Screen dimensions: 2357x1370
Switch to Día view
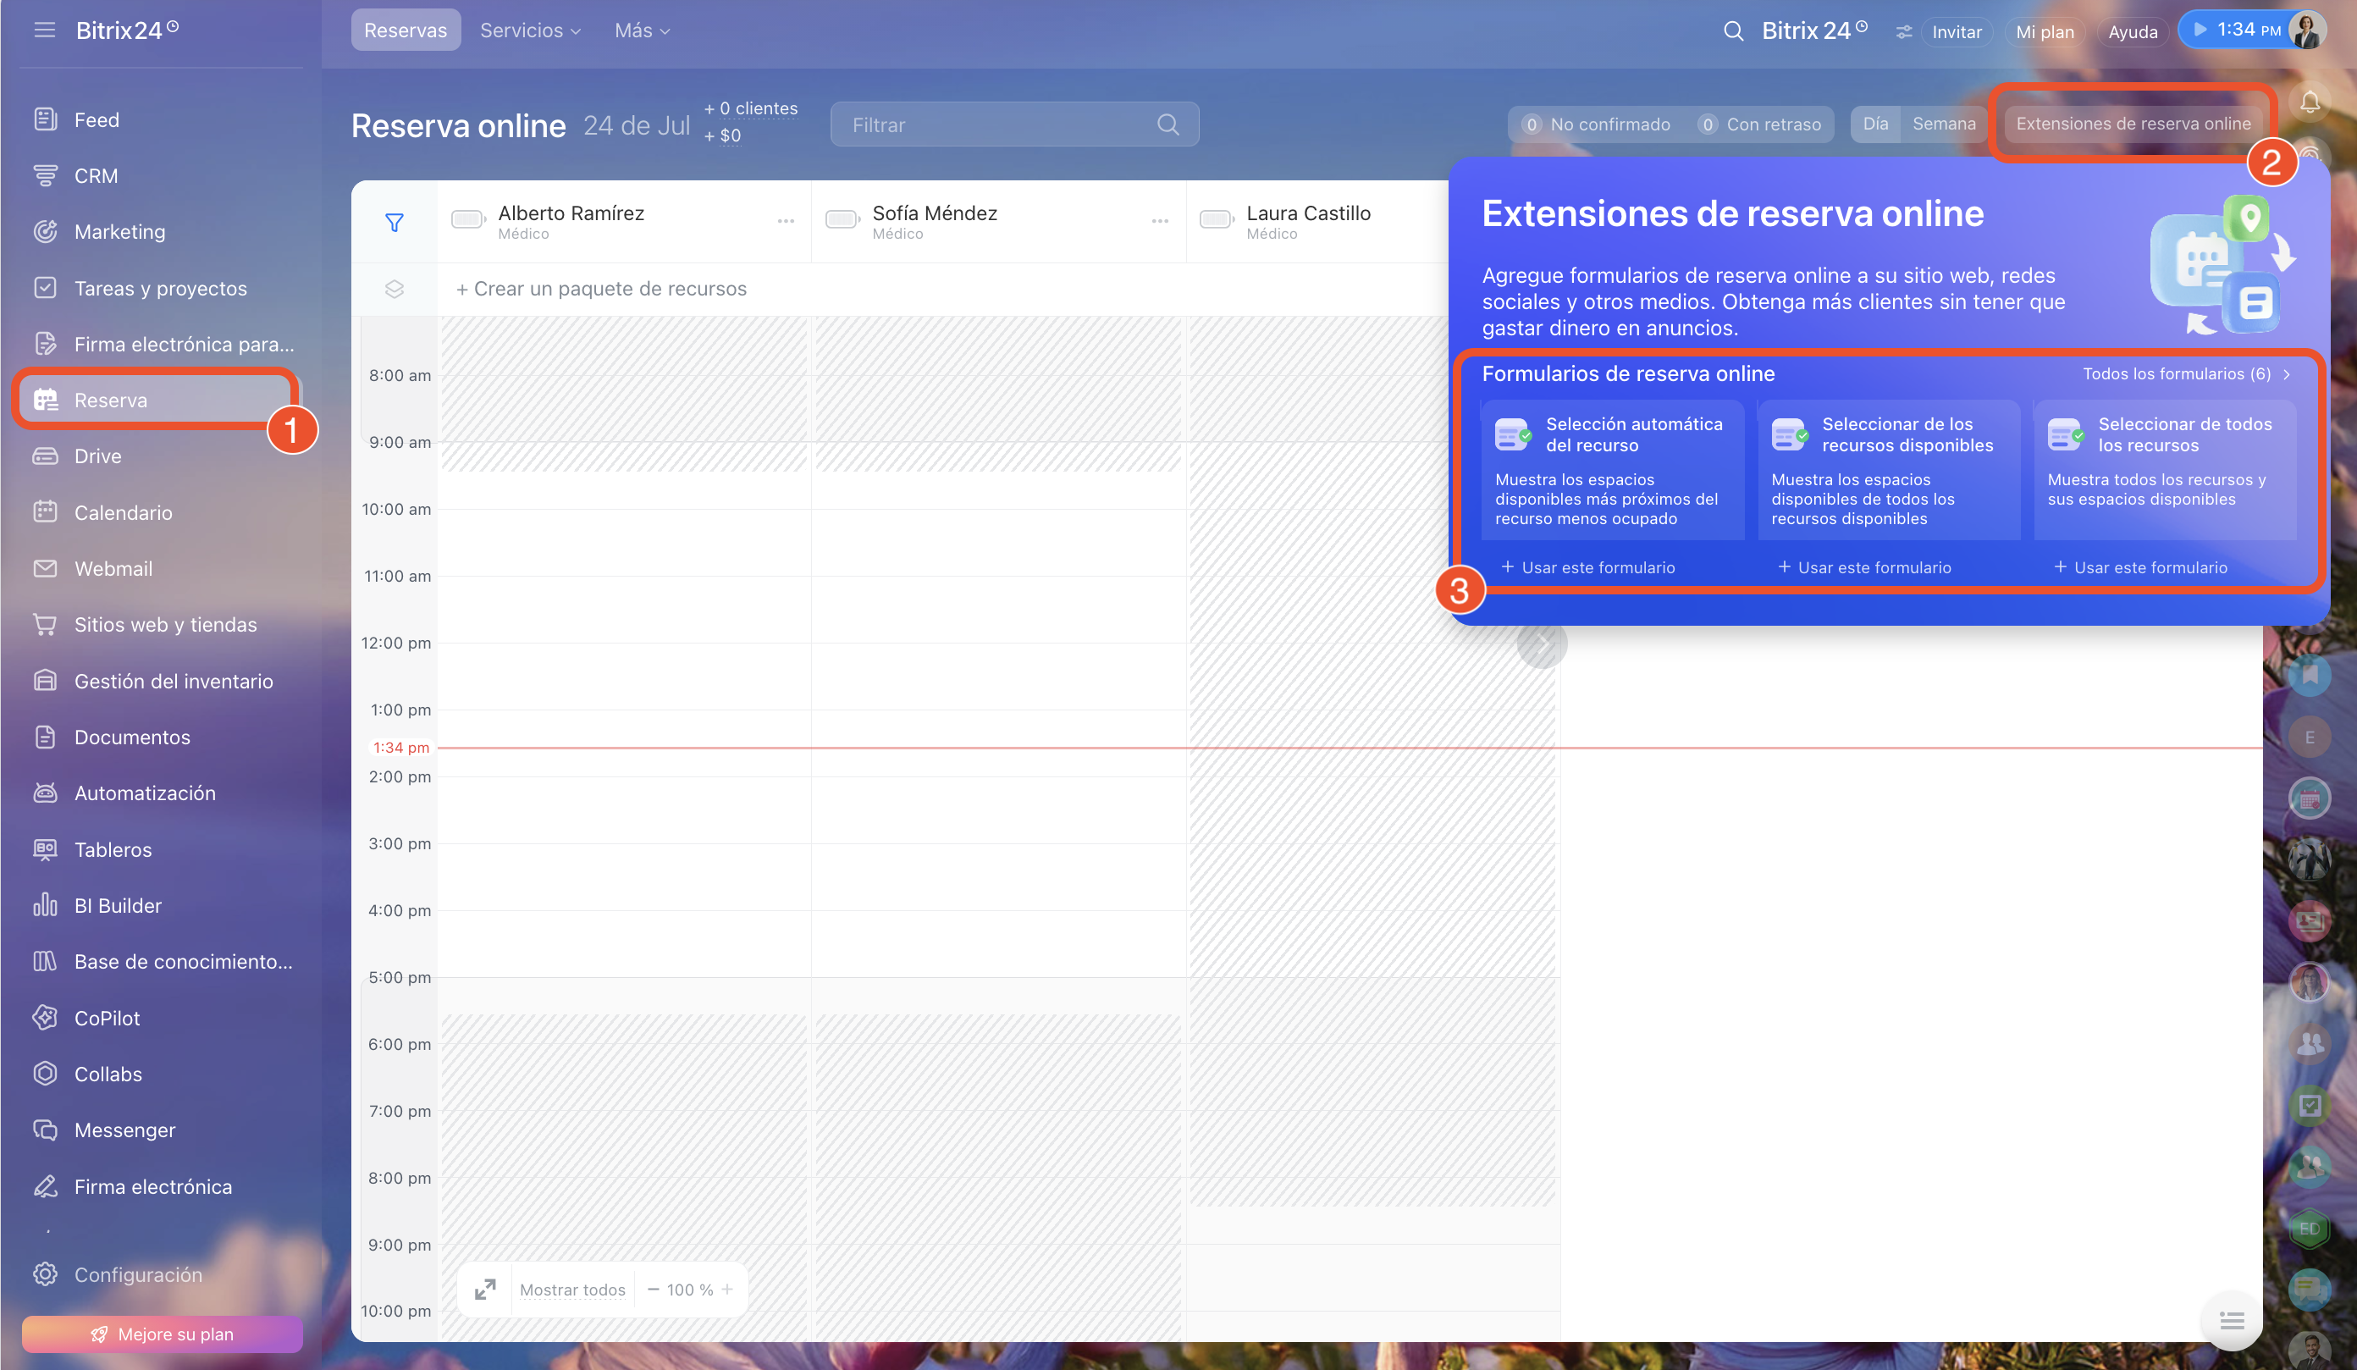click(1875, 124)
